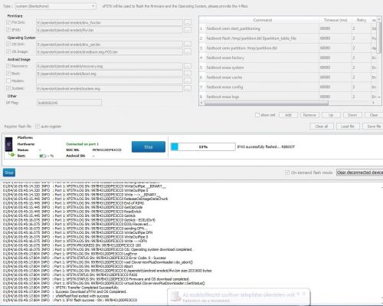Viewport: 383px width, 306px height.
Task: Click the command table scroll down arrow
Action: tap(379, 97)
